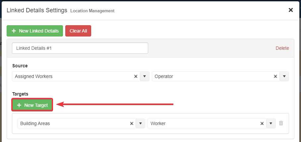
Task: Open the Operator dropdown arrow
Action: [x=284, y=76]
